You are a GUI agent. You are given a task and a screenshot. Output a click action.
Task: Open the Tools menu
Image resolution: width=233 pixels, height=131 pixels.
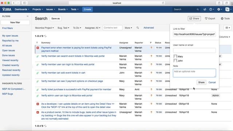225,19
